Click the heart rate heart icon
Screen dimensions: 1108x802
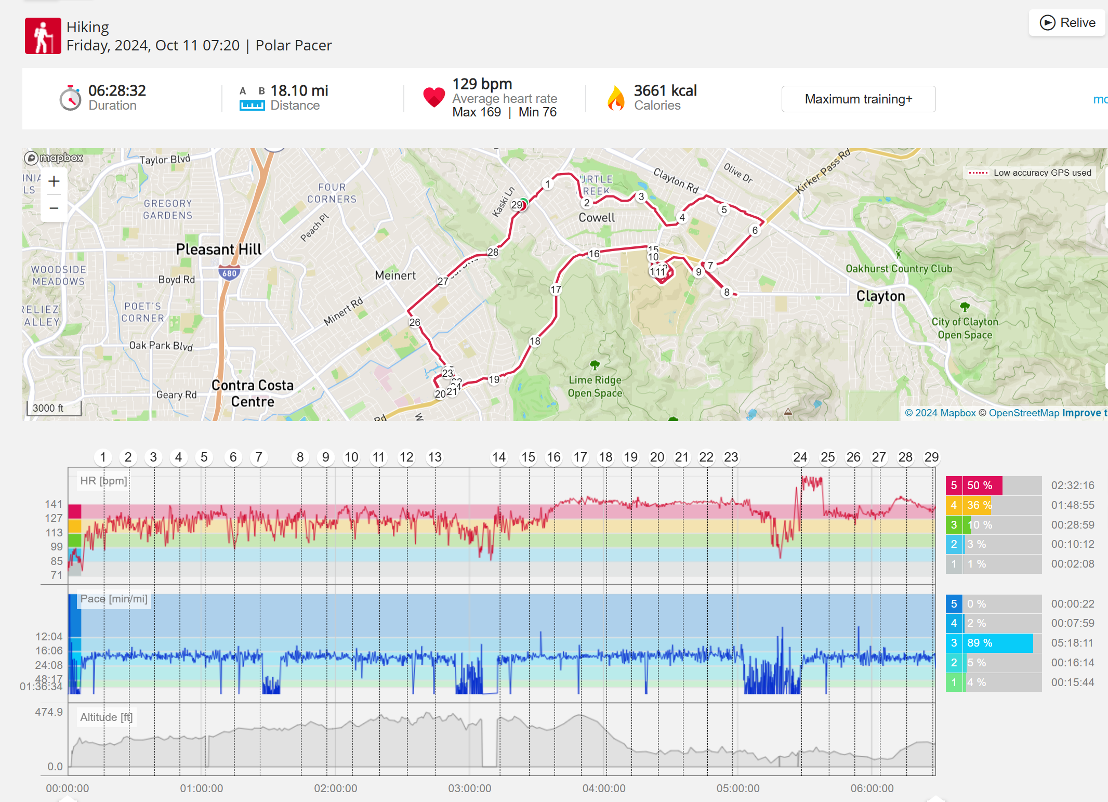coord(434,97)
